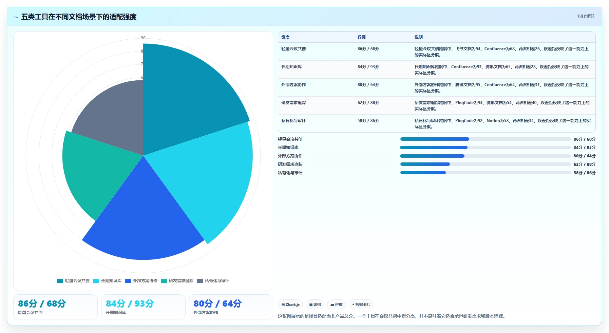This screenshot has height=333, width=609.
Task: Click progress value 58分 / 86分
Action: [x=585, y=173]
